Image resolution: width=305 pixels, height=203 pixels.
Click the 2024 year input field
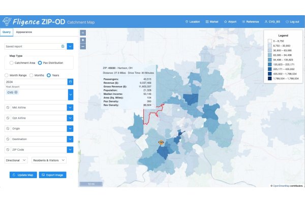(x=36, y=82)
